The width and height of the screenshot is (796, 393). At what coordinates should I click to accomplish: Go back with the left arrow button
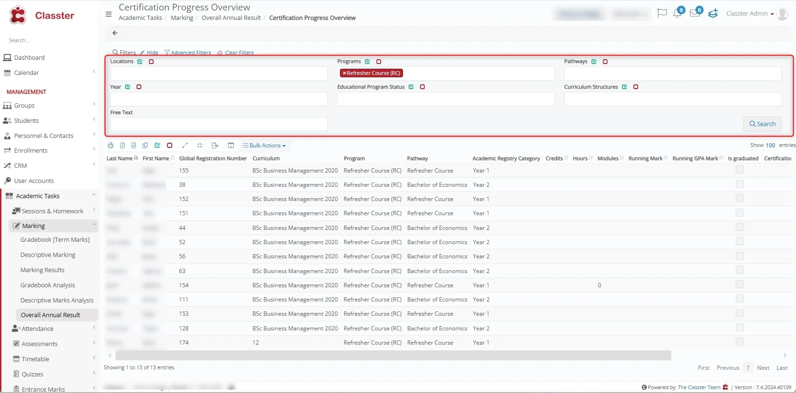115,33
